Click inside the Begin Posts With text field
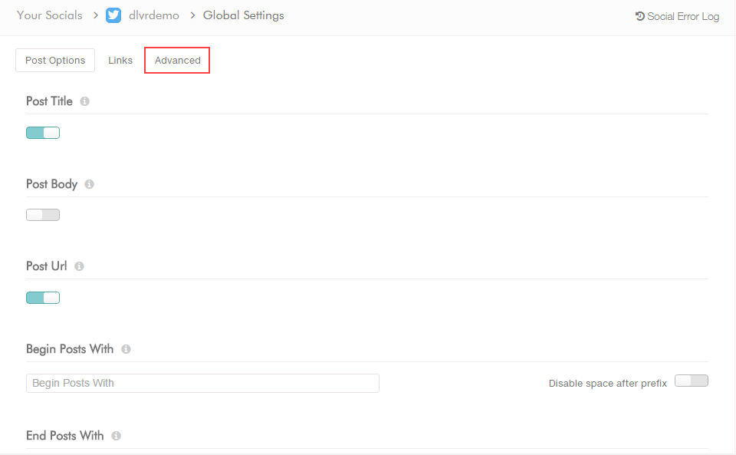This screenshot has height=455, width=736. (x=202, y=383)
